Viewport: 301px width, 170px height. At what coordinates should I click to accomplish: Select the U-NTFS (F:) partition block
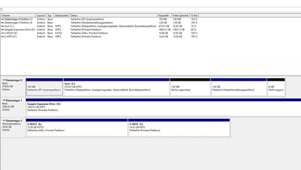point(179,129)
